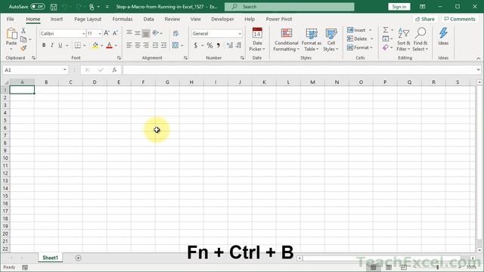Click in the title bar Search box
Screen dimensions: 484x272
289,7
